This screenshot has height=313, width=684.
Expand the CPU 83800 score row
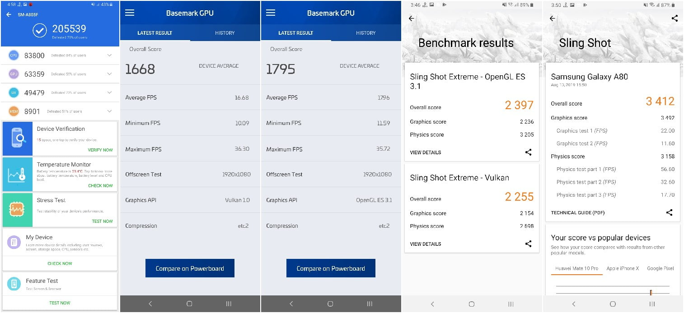(x=109, y=55)
